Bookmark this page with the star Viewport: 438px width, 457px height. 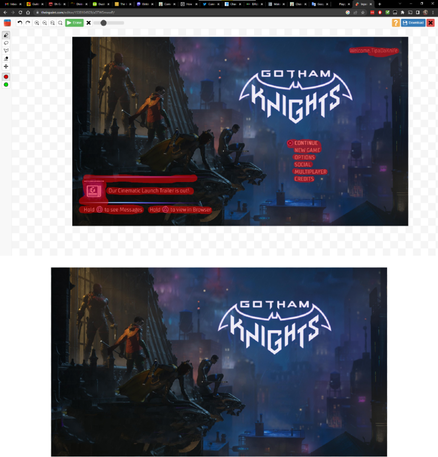pyautogui.click(x=363, y=12)
